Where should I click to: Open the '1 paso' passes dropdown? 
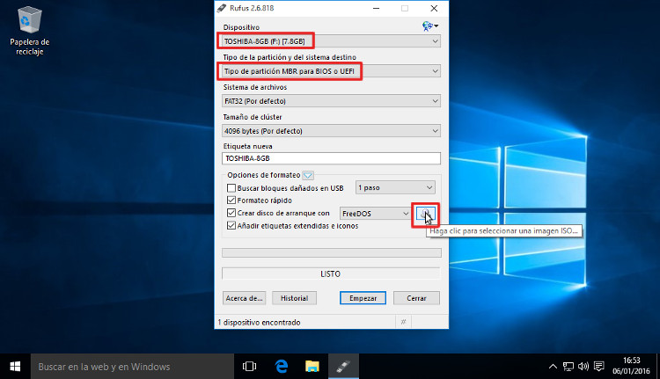(x=395, y=187)
